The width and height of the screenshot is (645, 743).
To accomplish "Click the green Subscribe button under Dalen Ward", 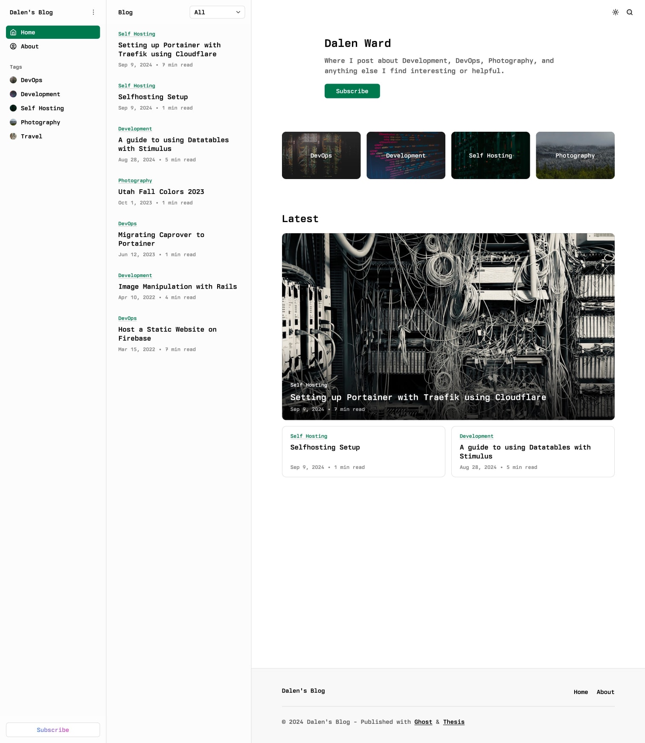I will pyautogui.click(x=352, y=91).
